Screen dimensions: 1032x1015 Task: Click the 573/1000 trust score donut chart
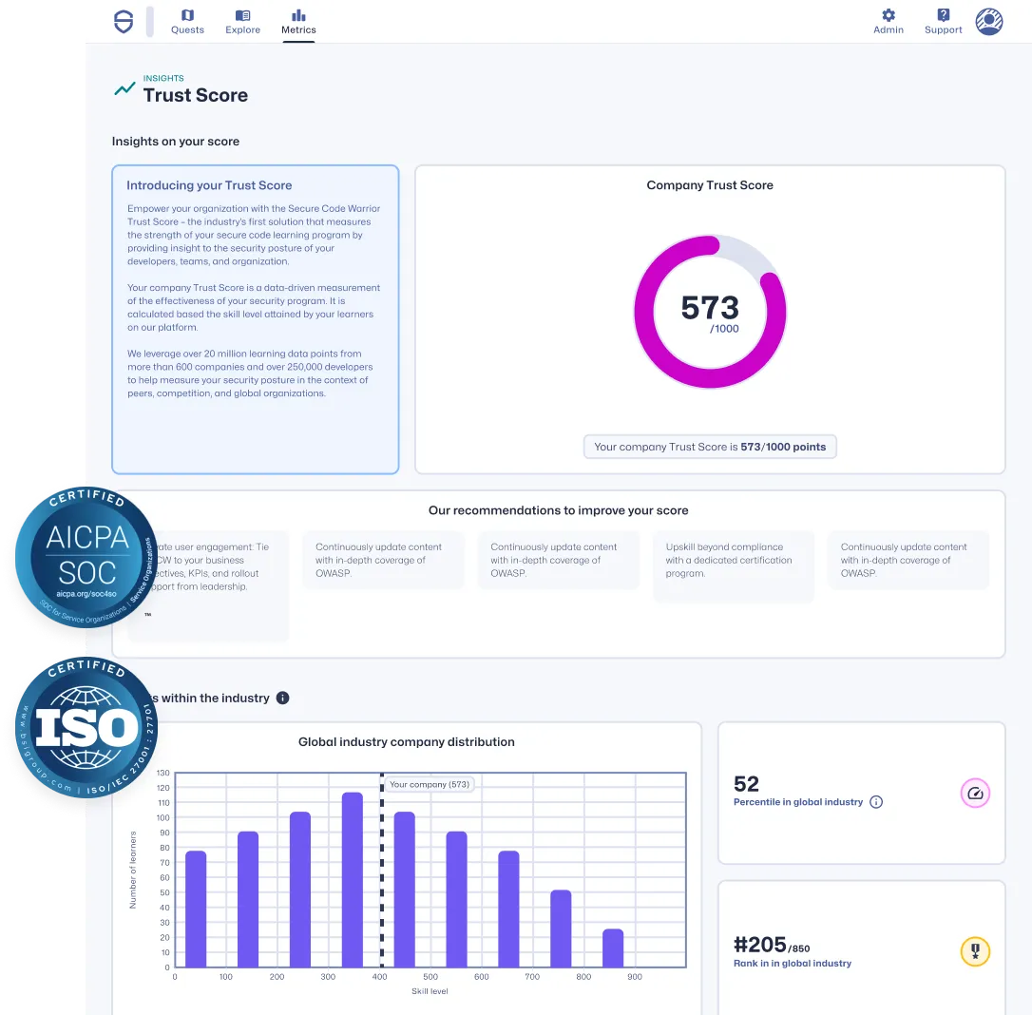pos(710,312)
